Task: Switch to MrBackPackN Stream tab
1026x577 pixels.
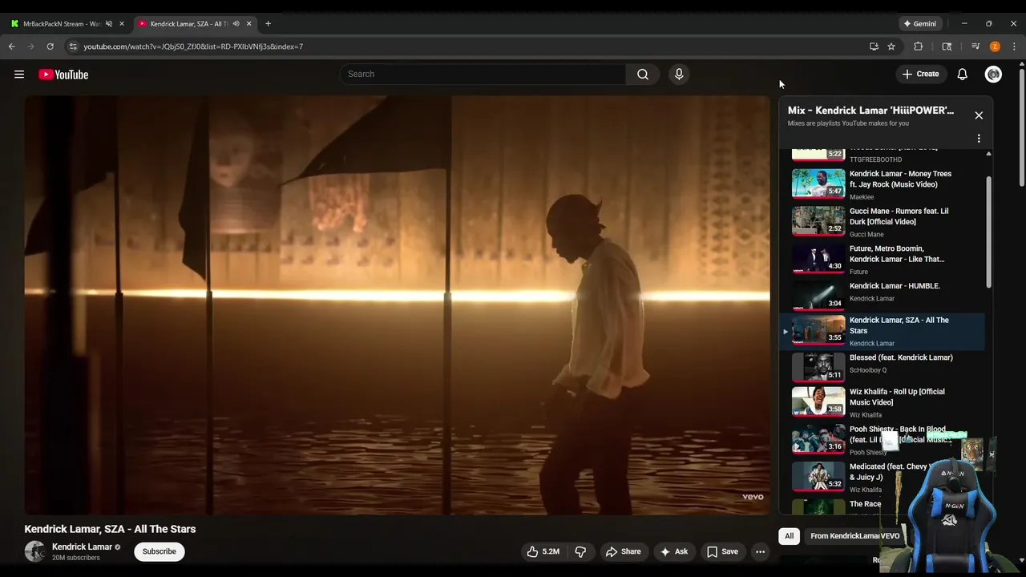Action: [x=62, y=24]
